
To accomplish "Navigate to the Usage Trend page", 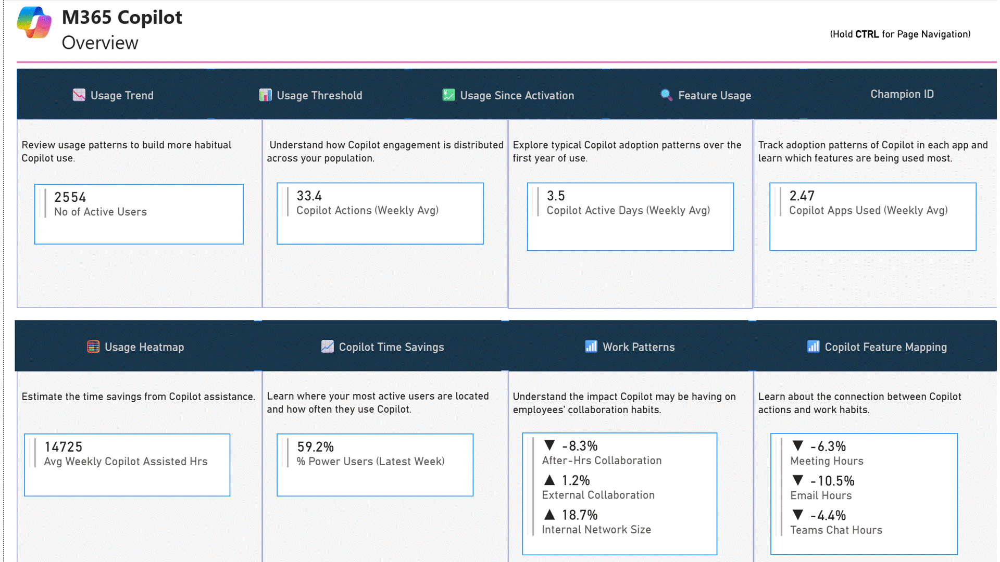I will click(122, 95).
